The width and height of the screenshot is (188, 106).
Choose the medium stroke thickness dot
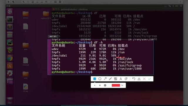click(100, 85)
